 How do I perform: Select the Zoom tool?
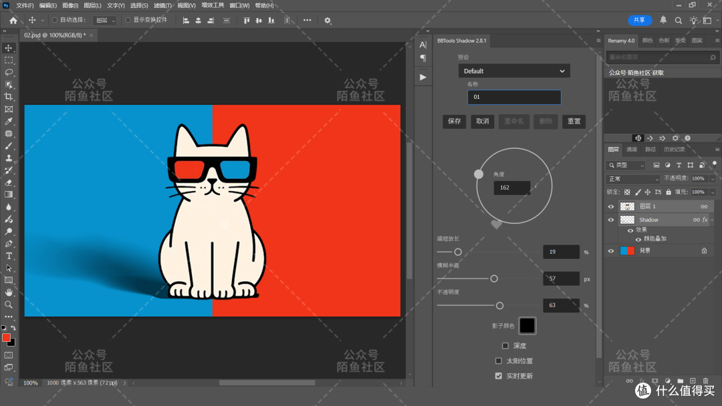9,304
